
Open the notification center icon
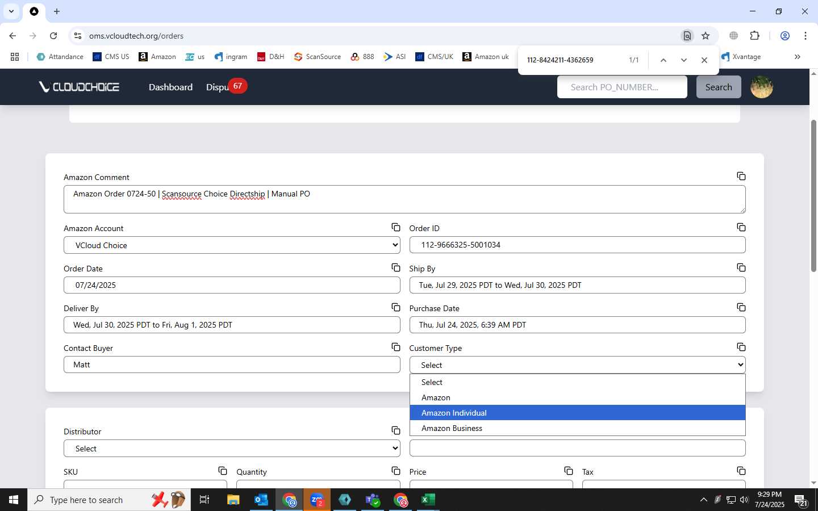[801, 500]
